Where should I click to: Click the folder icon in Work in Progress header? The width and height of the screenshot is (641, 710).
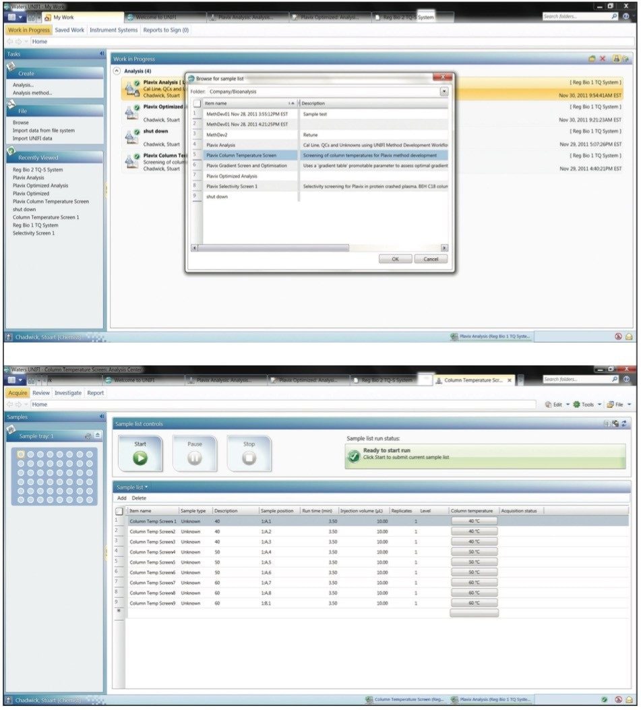pyautogui.click(x=592, y=59)
